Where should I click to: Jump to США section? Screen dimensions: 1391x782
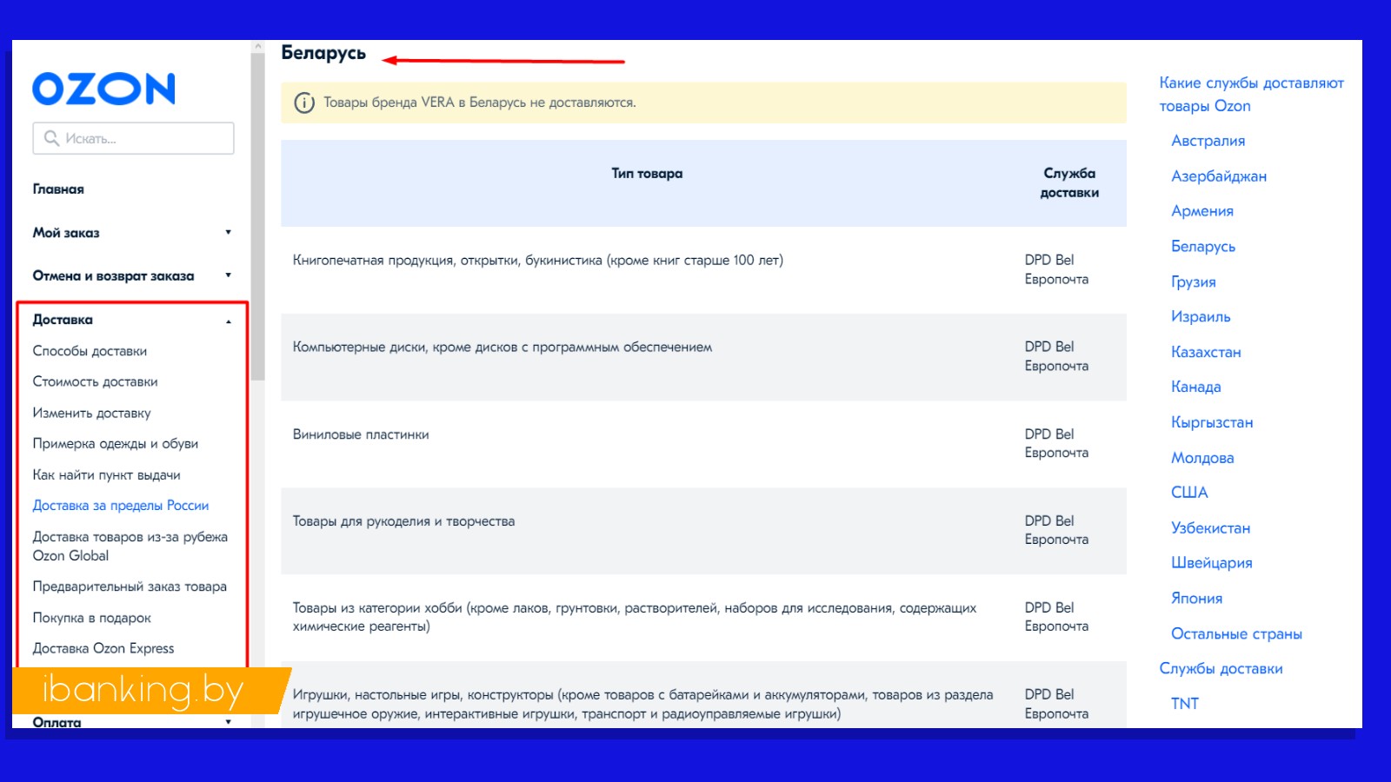(1189, 493)
